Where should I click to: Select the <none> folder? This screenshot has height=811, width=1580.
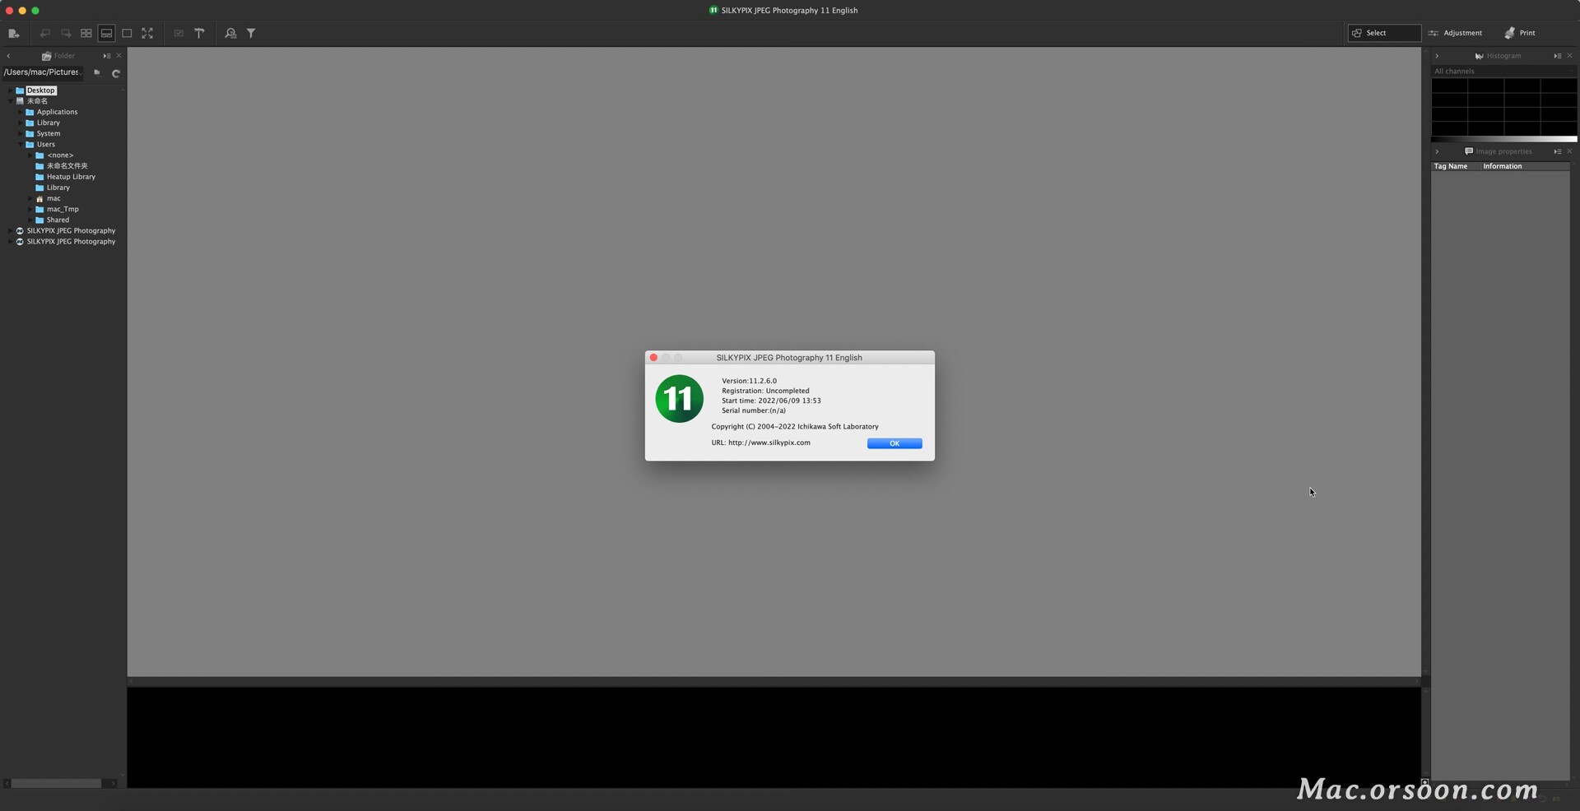[x=60, y=155]
